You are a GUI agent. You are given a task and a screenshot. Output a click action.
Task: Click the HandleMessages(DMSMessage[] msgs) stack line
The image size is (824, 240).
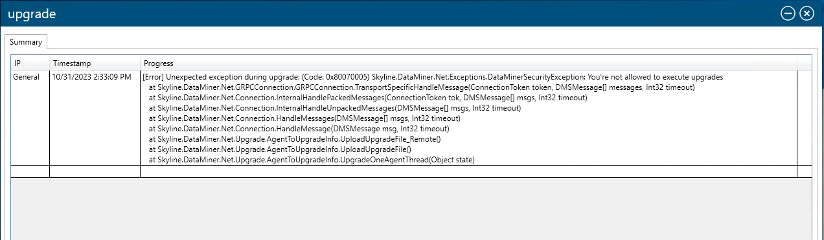(x=304, y=118)
